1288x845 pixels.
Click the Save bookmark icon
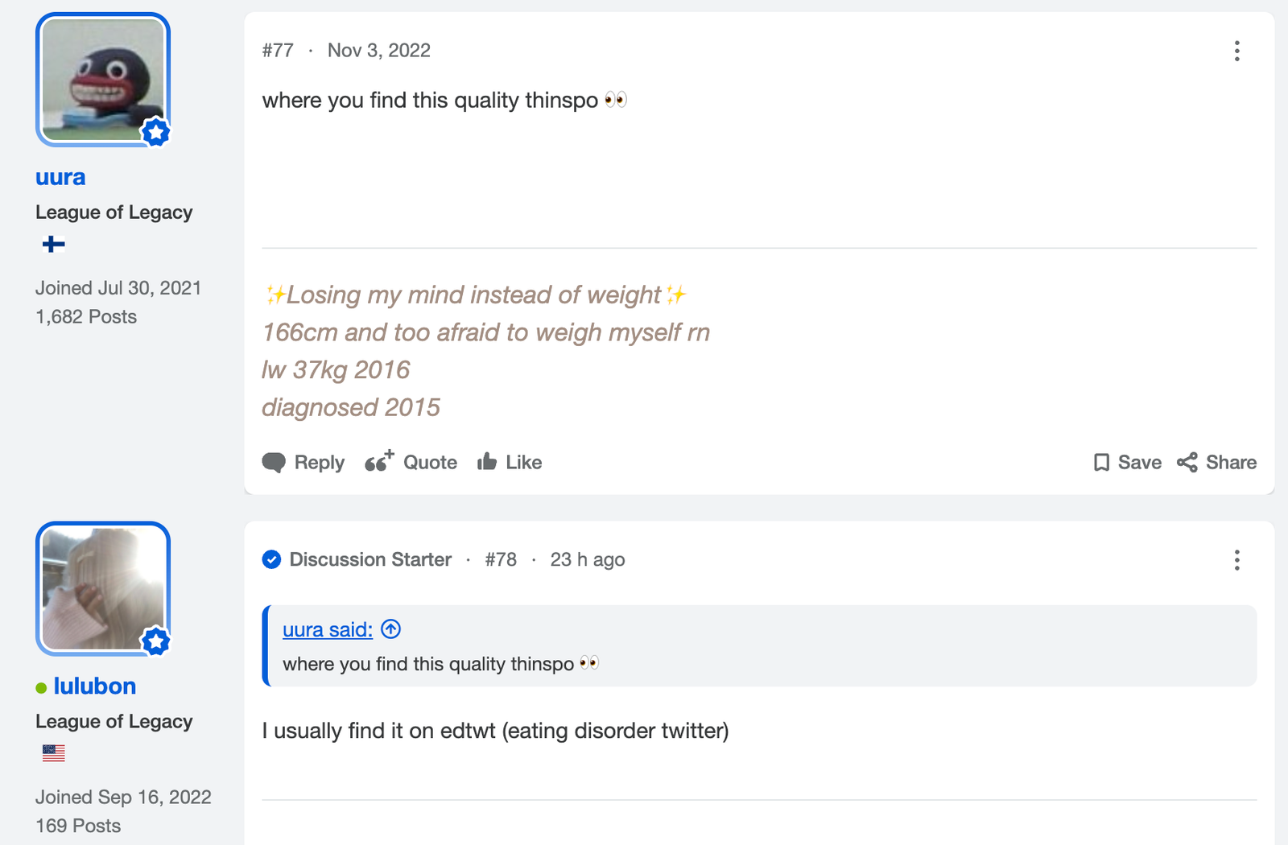[x=1101, y=462]
